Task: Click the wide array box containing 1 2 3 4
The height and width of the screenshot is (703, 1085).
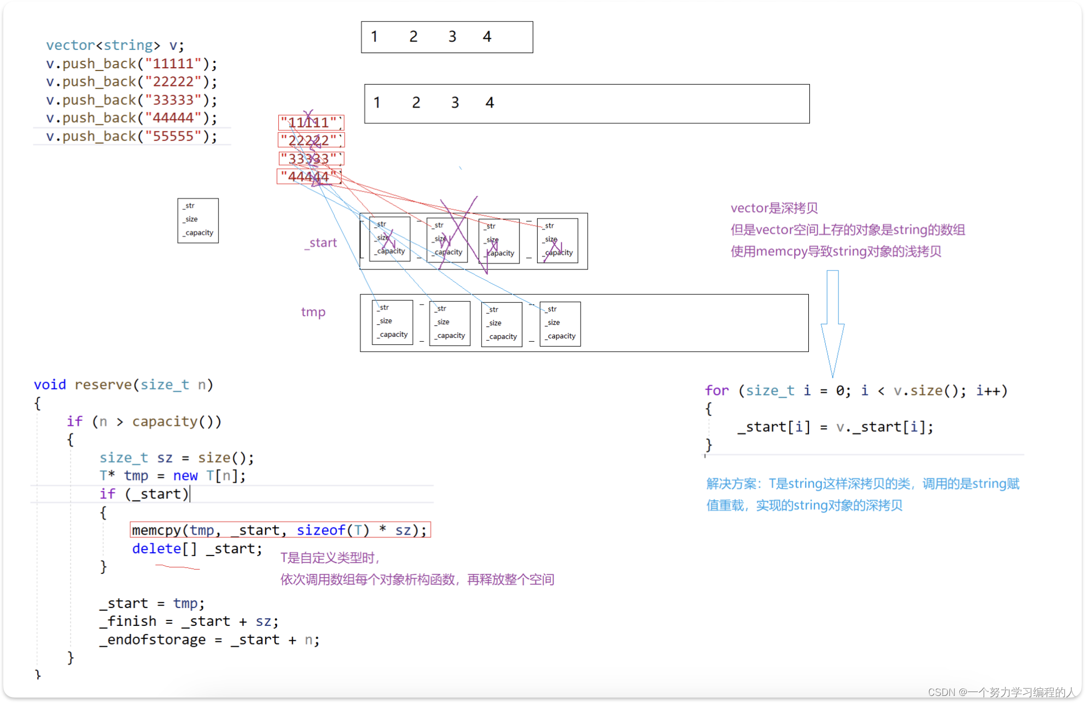Action: (x=587, y=104)
